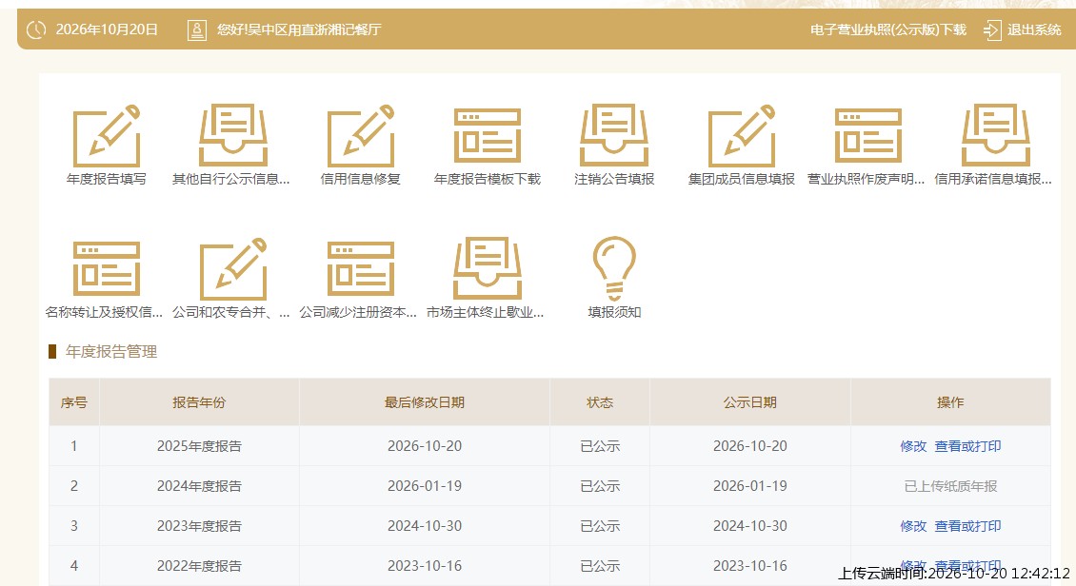This screenshot has height=586, width=1076.
Task: Click the 公示日期 column header
Action: pyautogui.click(x=750, y=402)
